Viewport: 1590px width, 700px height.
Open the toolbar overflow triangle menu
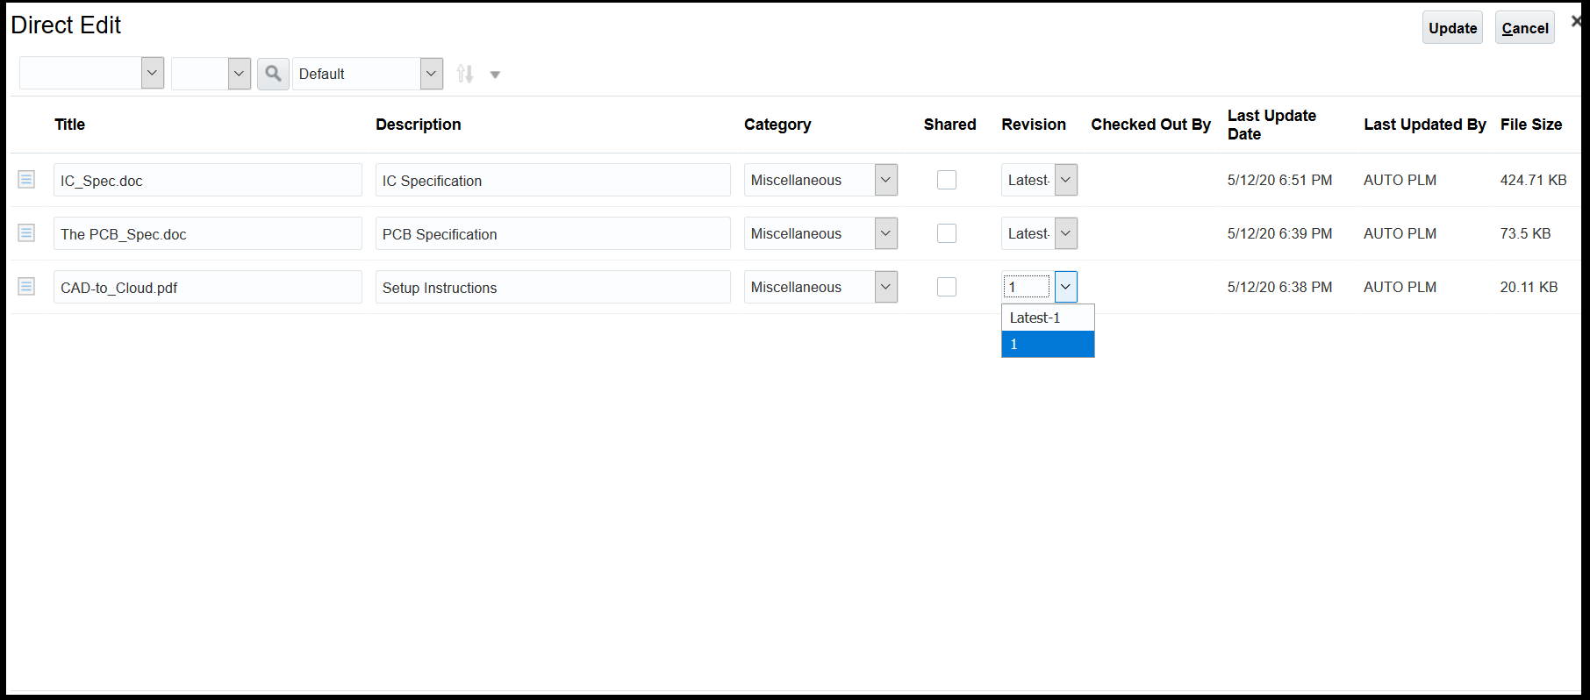point(495,75)
